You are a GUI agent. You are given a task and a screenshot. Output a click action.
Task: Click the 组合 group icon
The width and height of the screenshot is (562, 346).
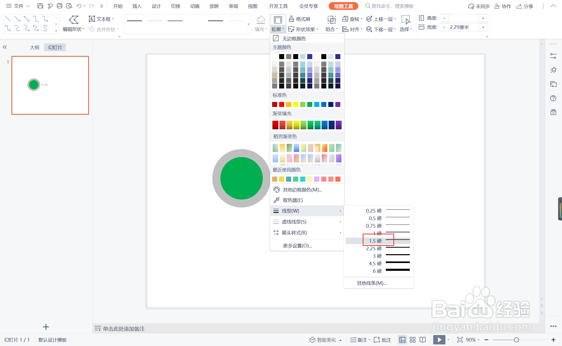[331, 20]
